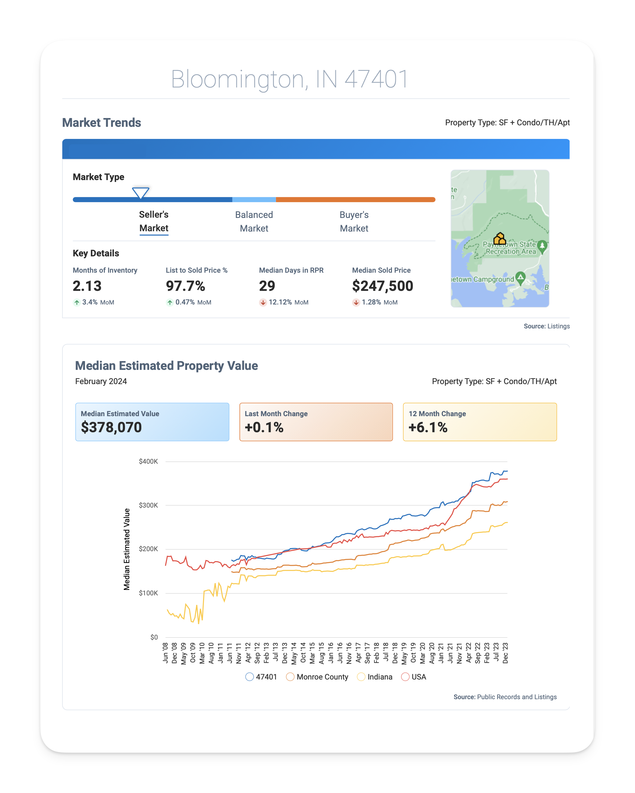Click the List to Sold Price 97.7% value
Screen dimensions: 635x793
186,286
